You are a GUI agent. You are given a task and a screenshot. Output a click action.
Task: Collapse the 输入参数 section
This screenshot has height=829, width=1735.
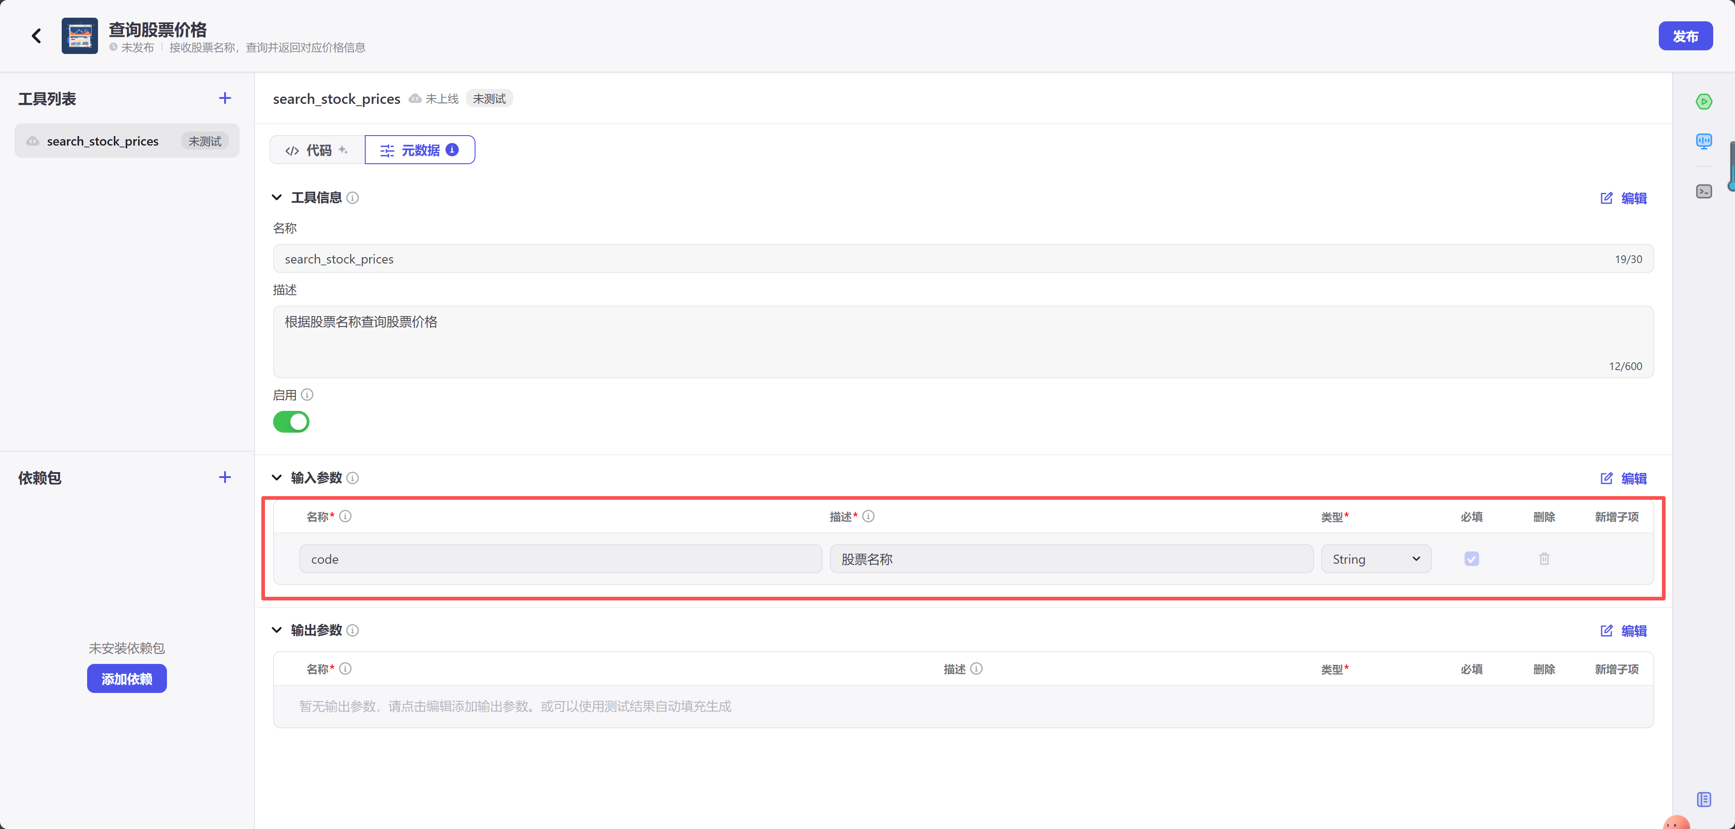pos(277,478)
